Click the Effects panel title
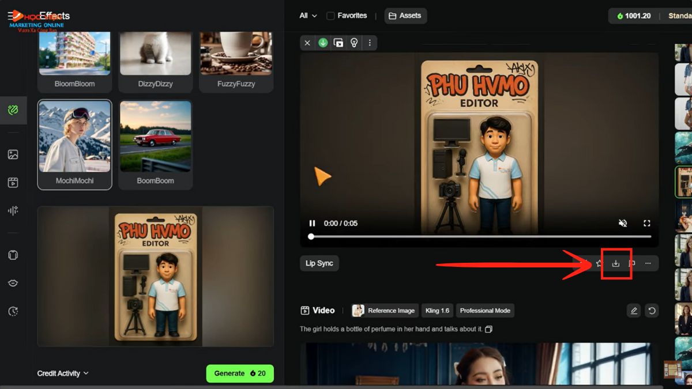The image size is (692, 389). coord(54,16)
